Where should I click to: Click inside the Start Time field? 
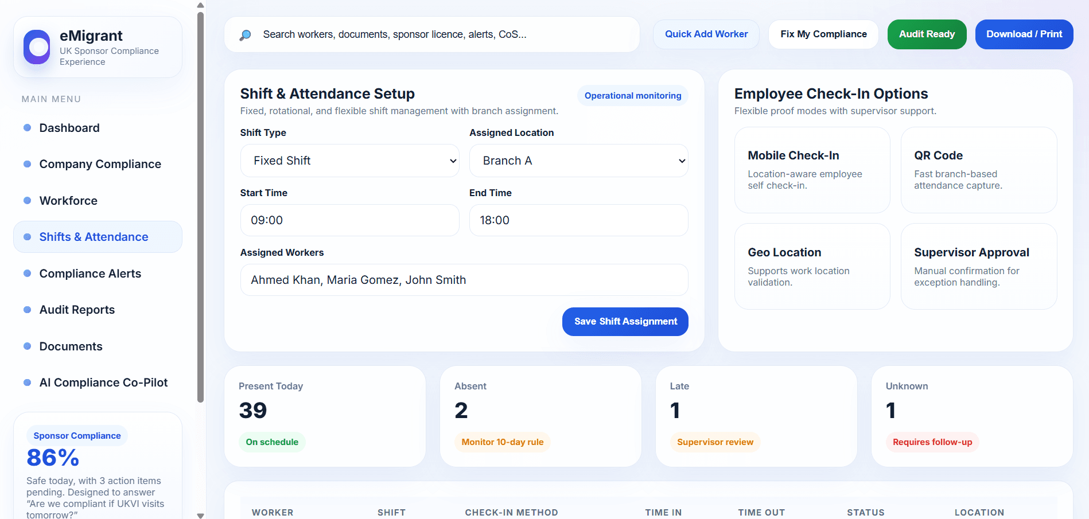coord(349,220)
